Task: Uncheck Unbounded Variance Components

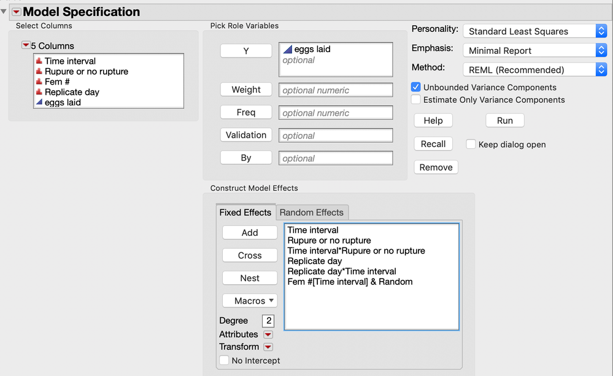Action: point(416,88)
